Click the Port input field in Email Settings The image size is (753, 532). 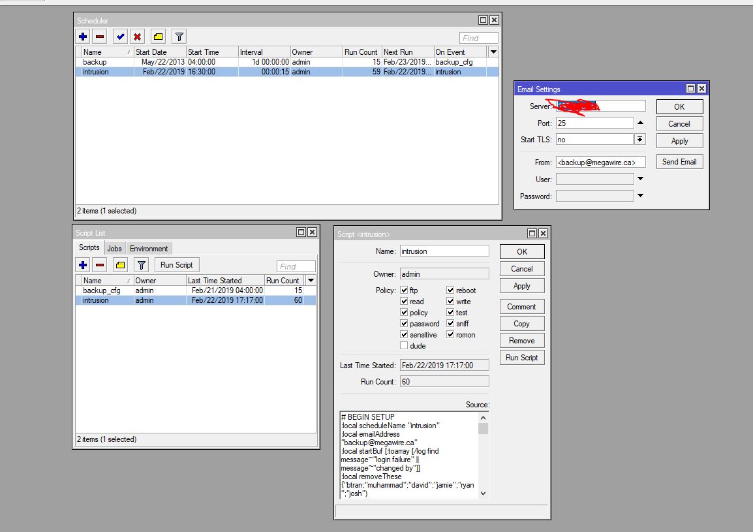point(594,123)
